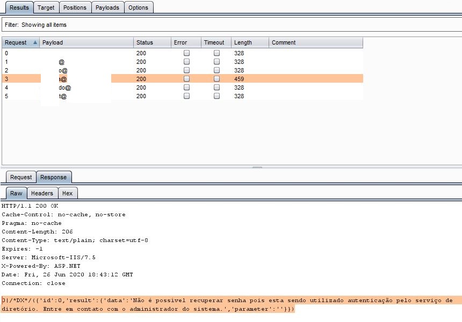
Task: Sort by the Length column header
Action: click(x=250, y=43)
